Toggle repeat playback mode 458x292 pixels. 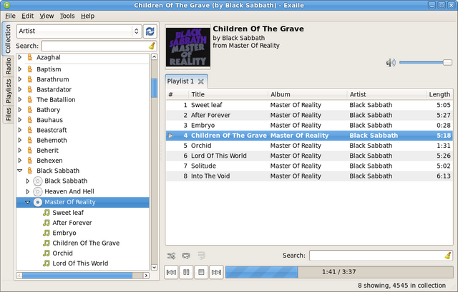186,256
